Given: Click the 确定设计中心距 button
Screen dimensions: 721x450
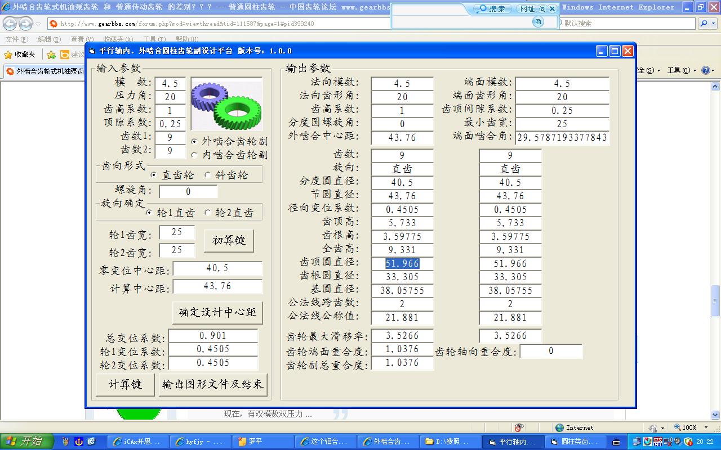Looking at the screenshot, I should [217, 312].
